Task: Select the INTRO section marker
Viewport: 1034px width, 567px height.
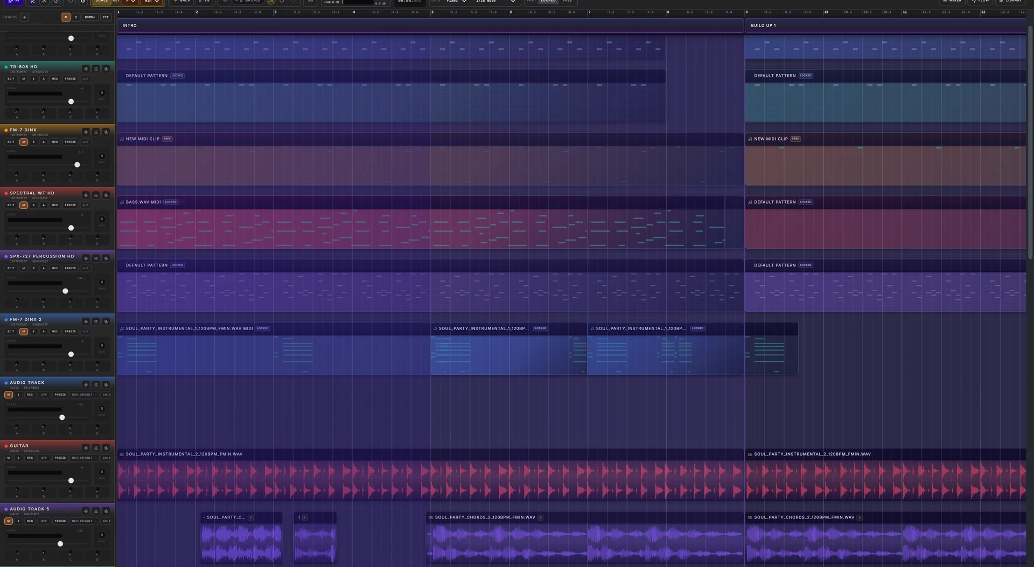Action: click(x=430, y=25)
